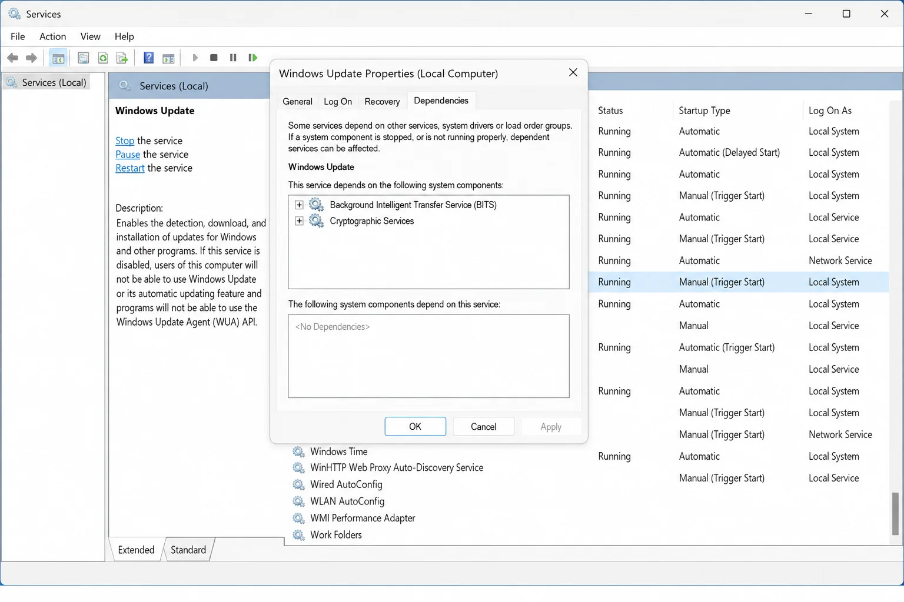This screenshot has width=904, height=602.
Task: Sort by the Log On As column header
Action: pyautogui.click(x=830, y=111)
